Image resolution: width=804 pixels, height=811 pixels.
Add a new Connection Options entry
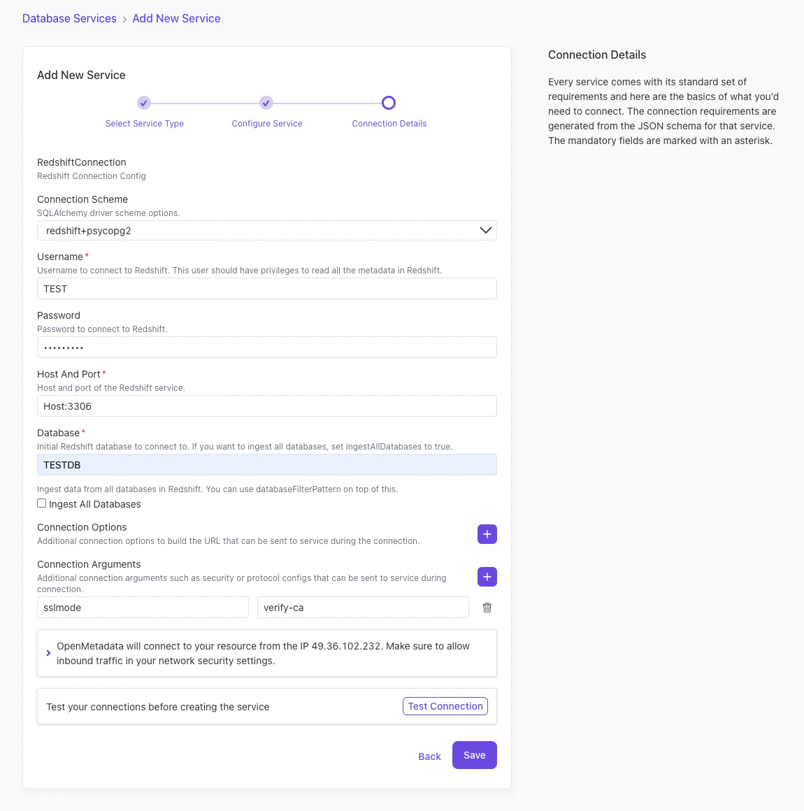pos(487,533)
